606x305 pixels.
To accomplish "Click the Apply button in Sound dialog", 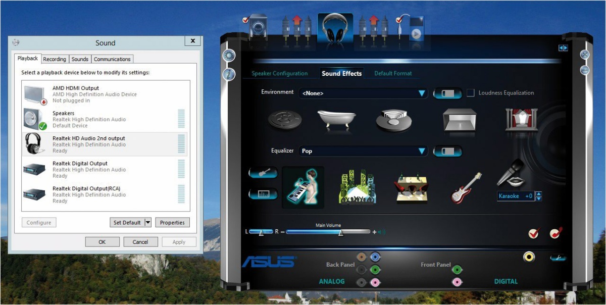I will coord(179,242).
